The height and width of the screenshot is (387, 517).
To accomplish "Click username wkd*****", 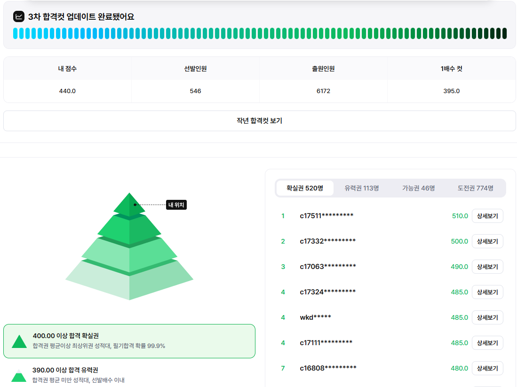I will click(x=315, y=317).
